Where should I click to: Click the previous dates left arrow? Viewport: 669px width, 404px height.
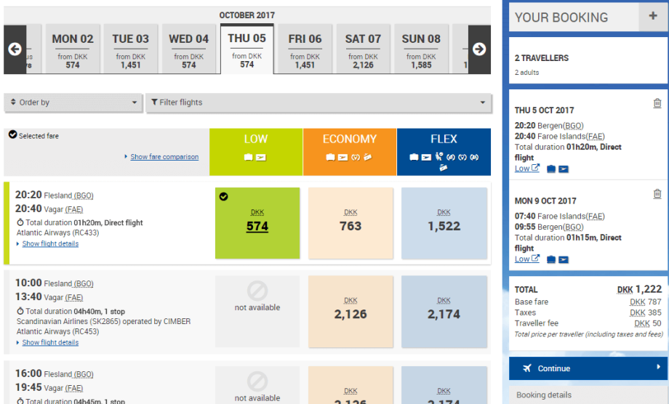(x=15, y=49)
